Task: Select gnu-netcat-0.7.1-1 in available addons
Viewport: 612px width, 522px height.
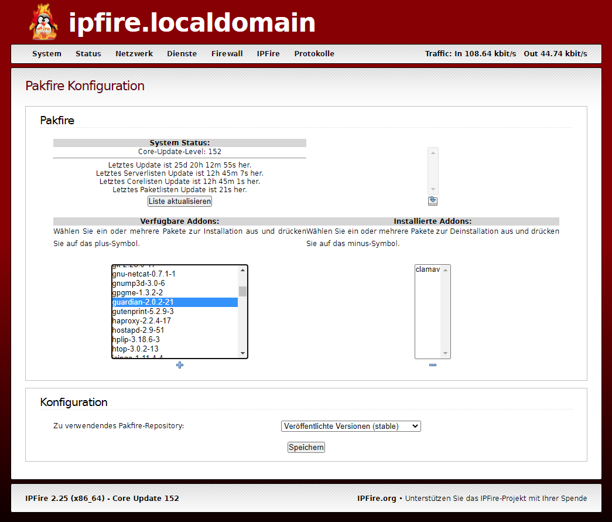Action: pos(175,274)
